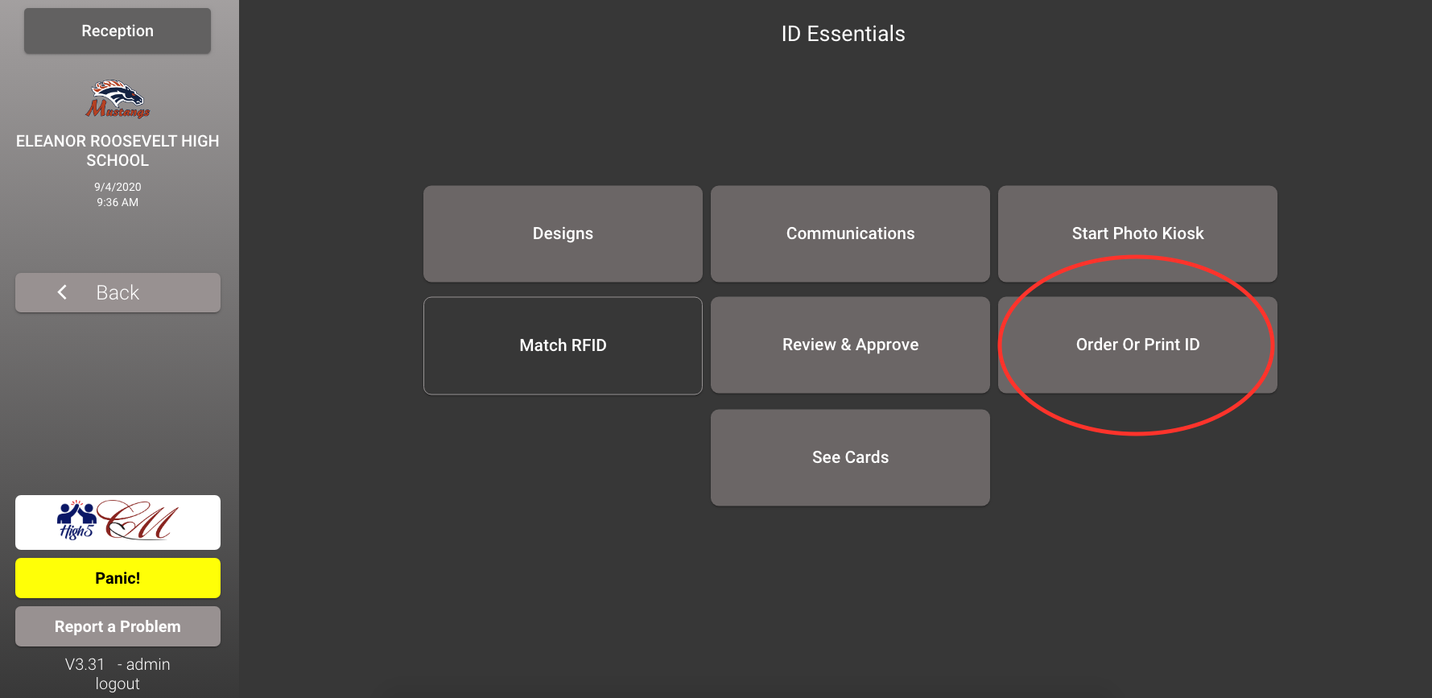Click the High5 CM logo banner
The width and height of the screenshot is (1432, 698).
coord(118,522)
